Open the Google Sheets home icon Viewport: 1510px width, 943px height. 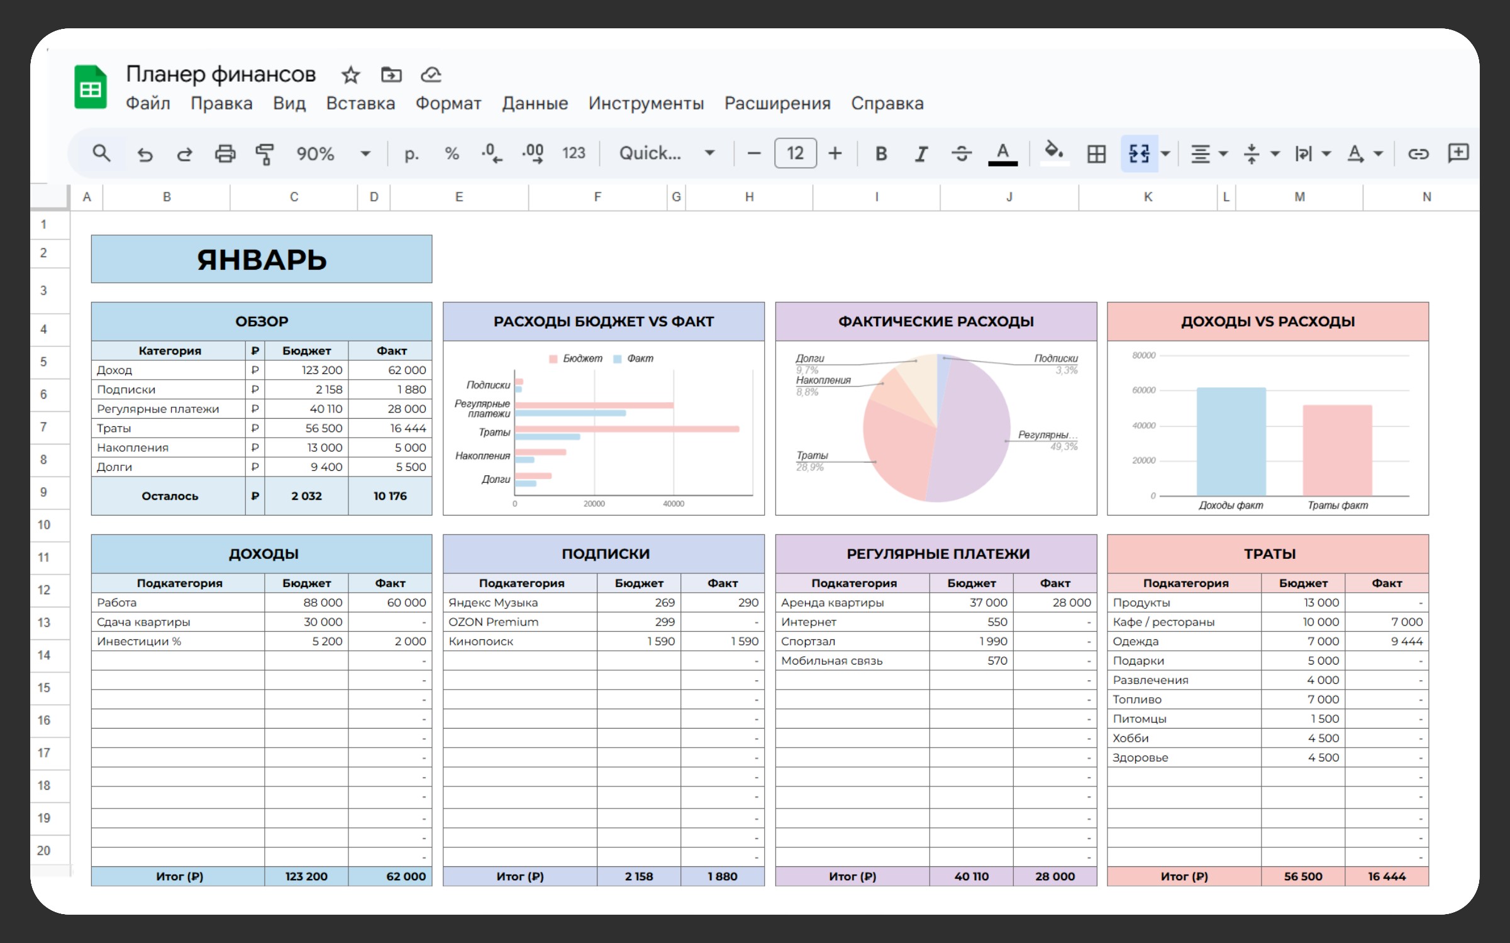pyautogui.click(x=91, y=87)
